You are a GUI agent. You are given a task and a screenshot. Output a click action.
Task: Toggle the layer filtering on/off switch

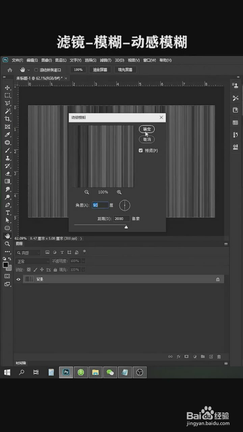[x=84, y=251]
